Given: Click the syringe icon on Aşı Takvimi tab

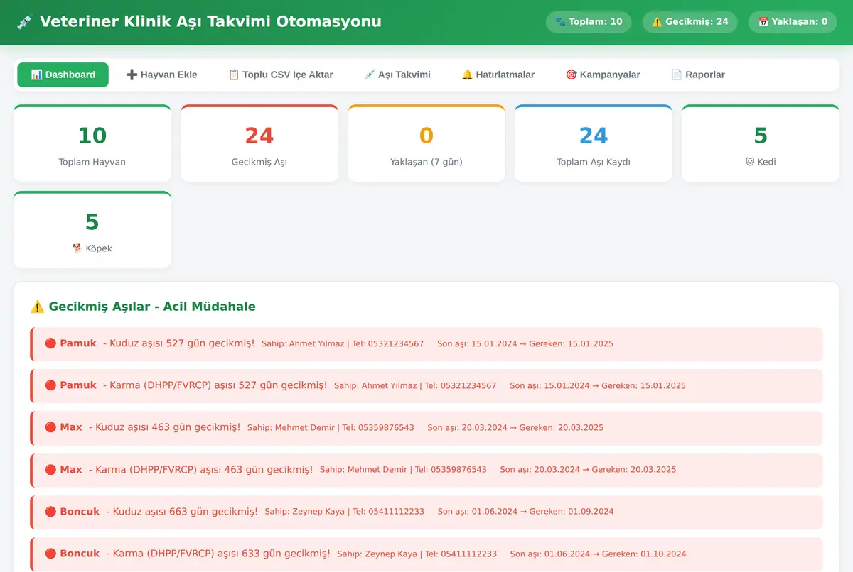Looking at the screenshot, I should [x=369, y=75].
